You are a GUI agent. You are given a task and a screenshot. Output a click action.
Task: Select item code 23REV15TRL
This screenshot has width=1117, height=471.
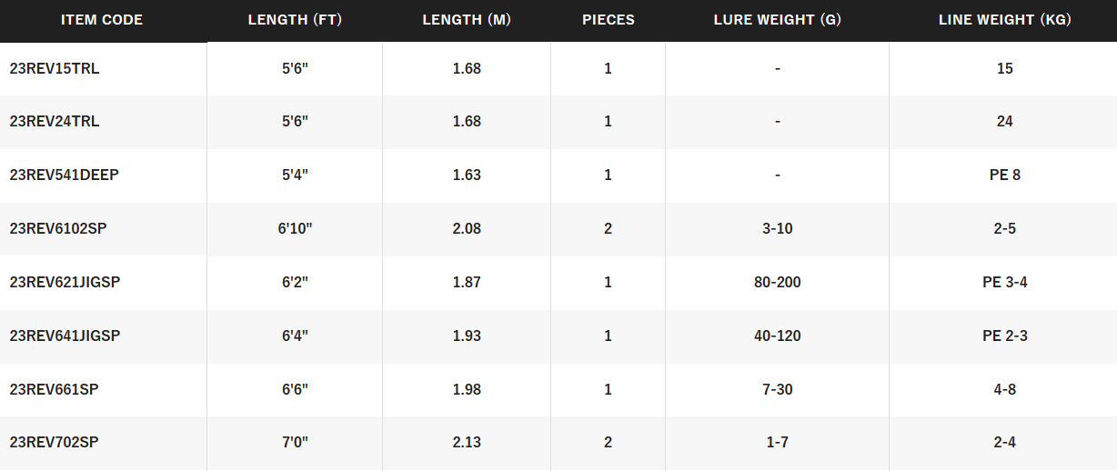click(55, 68)
